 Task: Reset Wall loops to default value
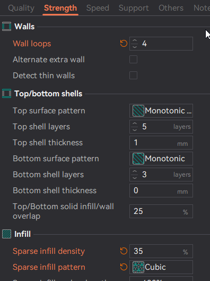(x=124, y=44)
